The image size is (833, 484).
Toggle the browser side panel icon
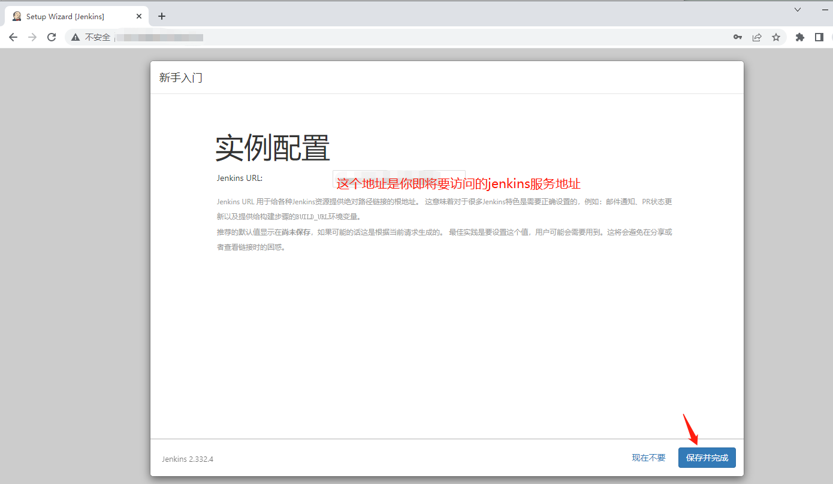coord(819,37)
